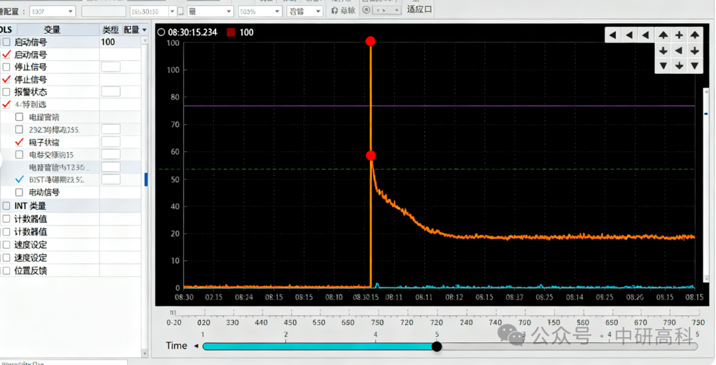Enable the 报警状态 checkbox

(7, 92)
